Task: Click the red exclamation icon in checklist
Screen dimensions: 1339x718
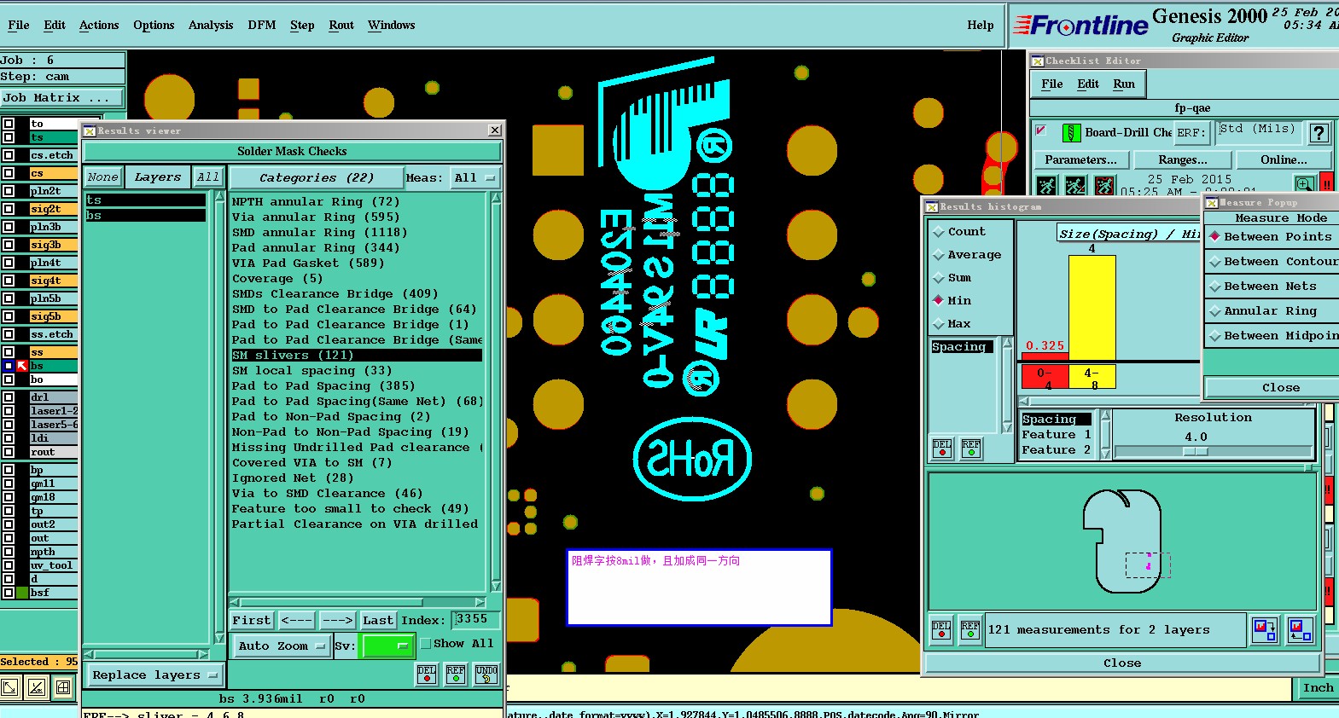Action: click(1327, 183)
